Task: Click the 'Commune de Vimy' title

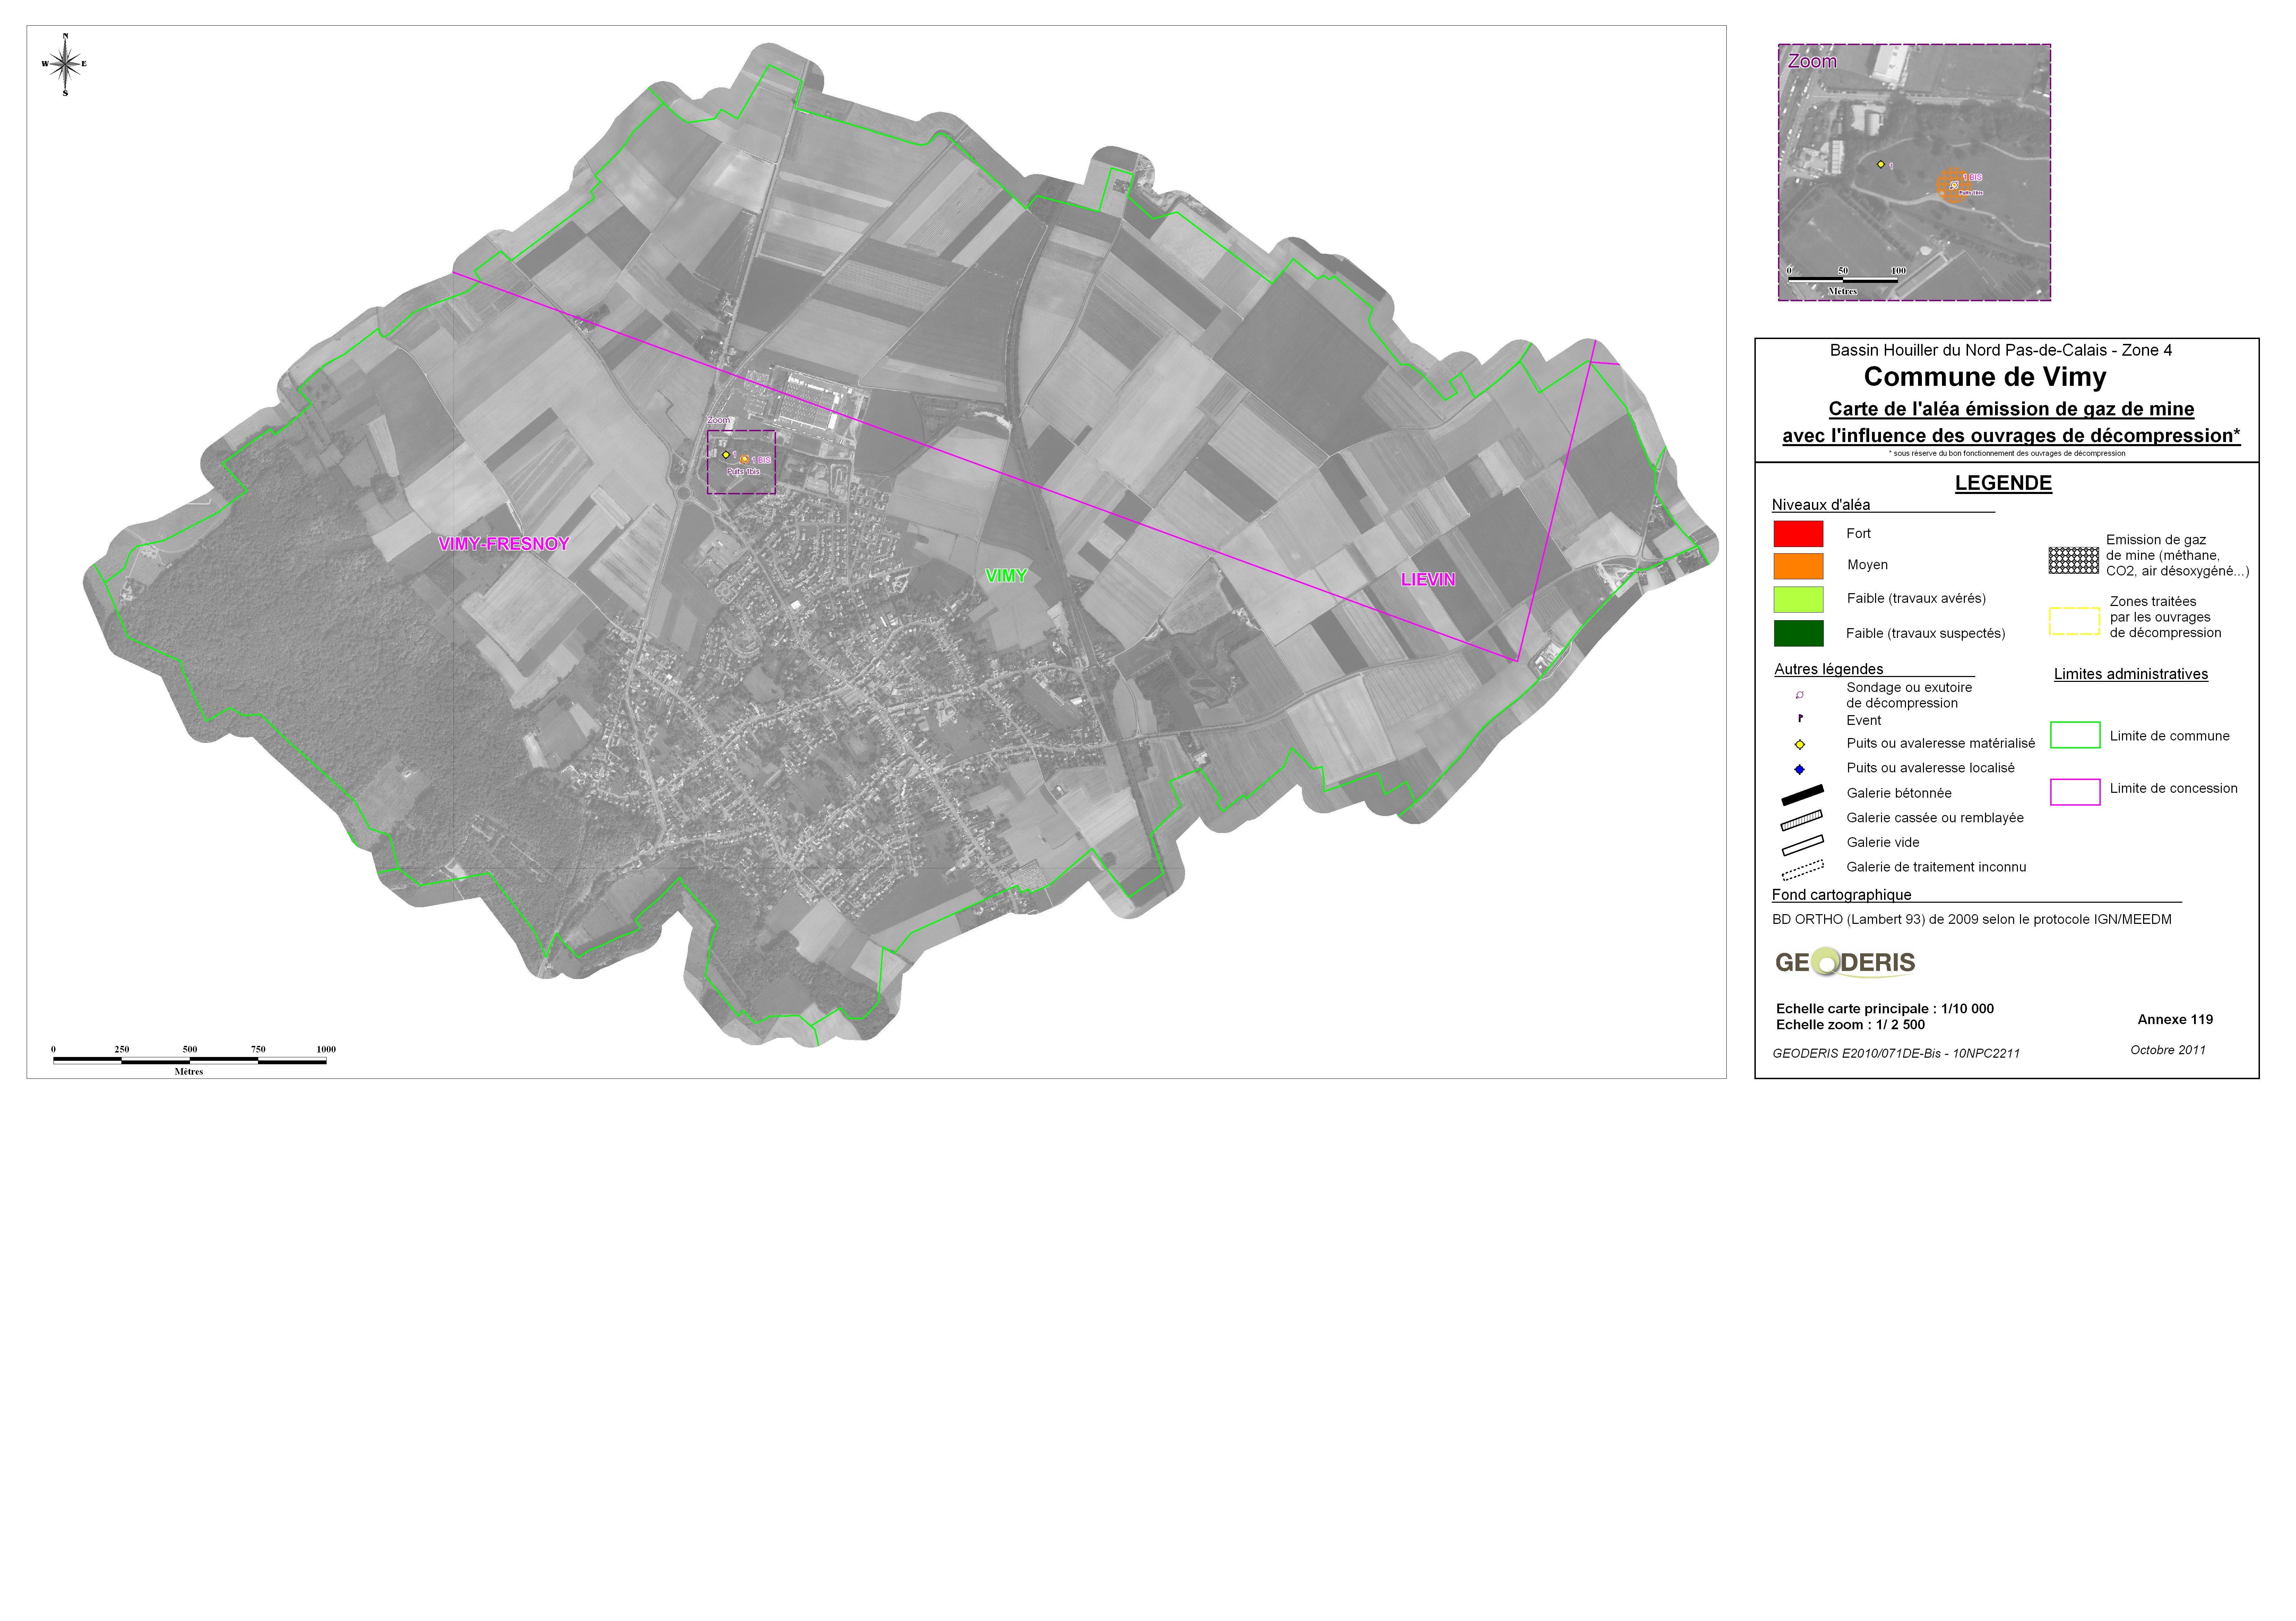Action: tap(1985, 377)
